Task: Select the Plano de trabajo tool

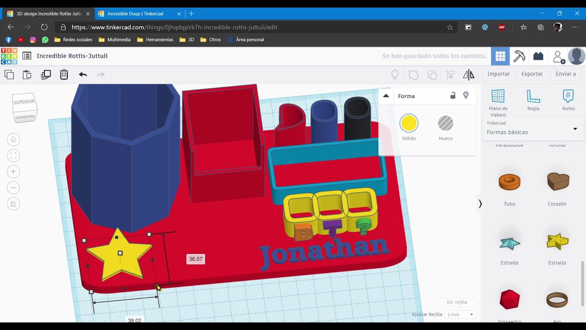Action: pyautogui.click(x=498, y=103)
